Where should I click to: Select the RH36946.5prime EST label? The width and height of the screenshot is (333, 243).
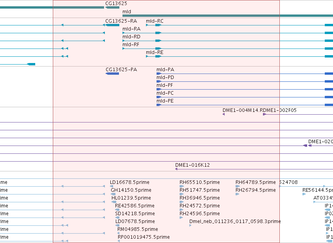click(200, 198)
